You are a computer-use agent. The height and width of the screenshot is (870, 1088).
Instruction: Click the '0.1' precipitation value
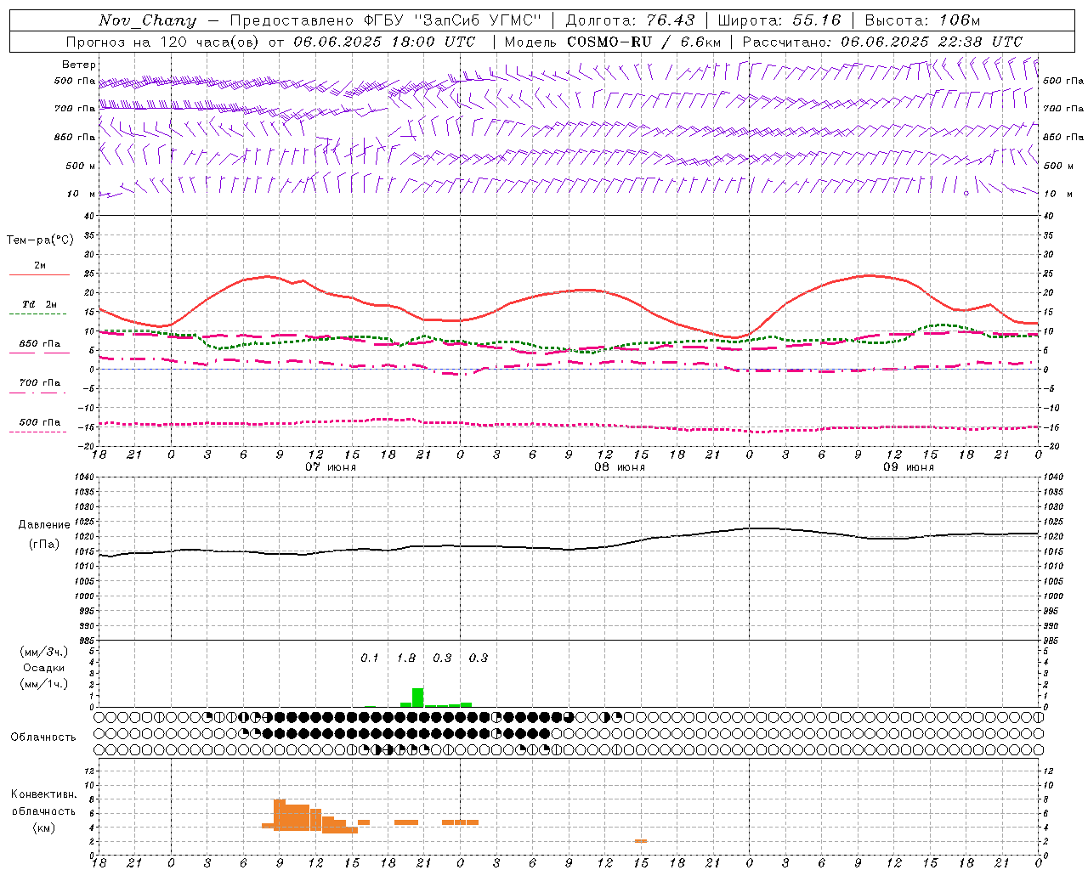369,658
